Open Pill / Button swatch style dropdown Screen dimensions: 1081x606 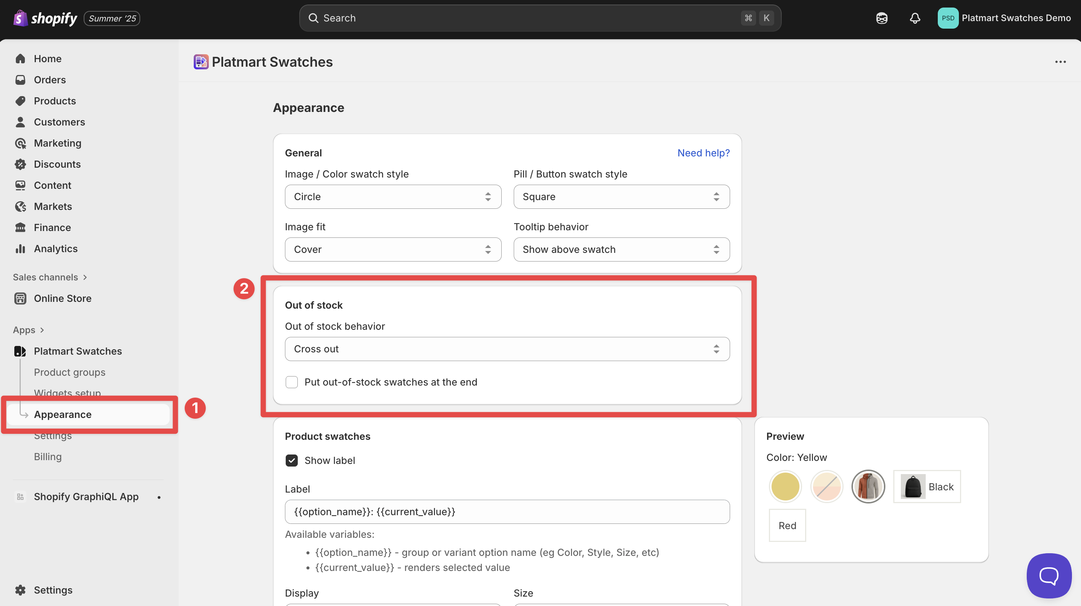tap(622, 197)
